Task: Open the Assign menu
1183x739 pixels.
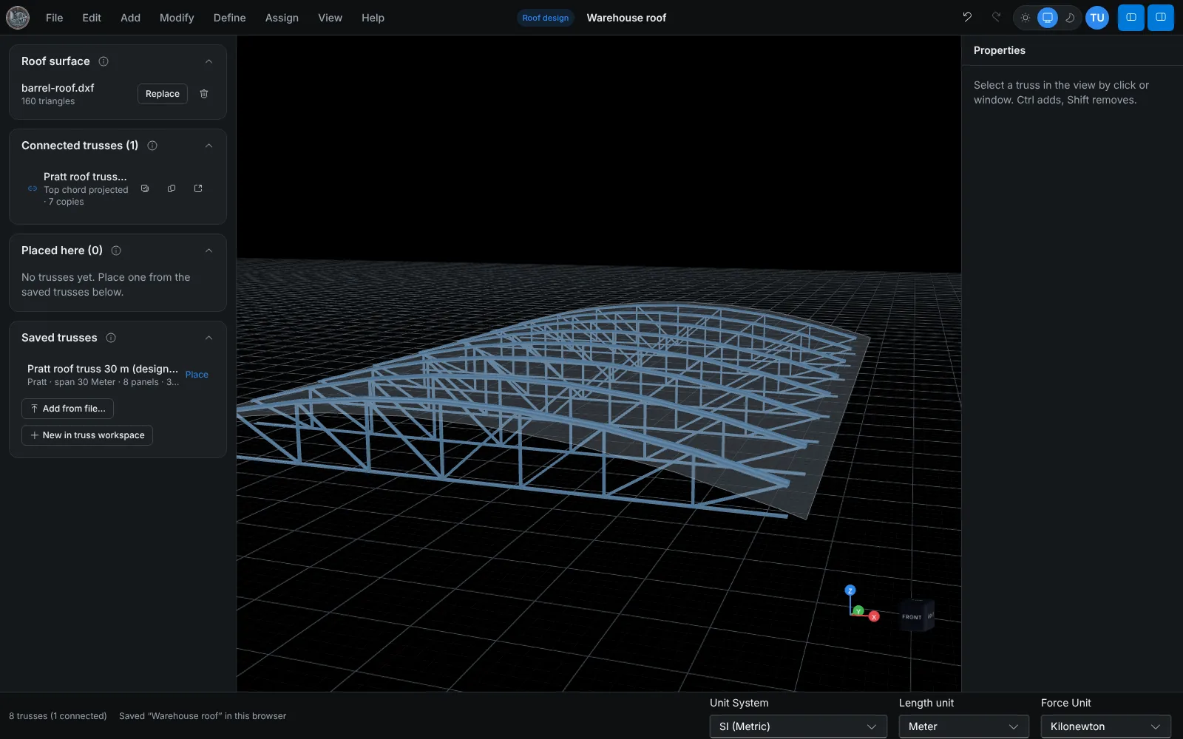Action: pyautogui.click(x=282, y=18)
